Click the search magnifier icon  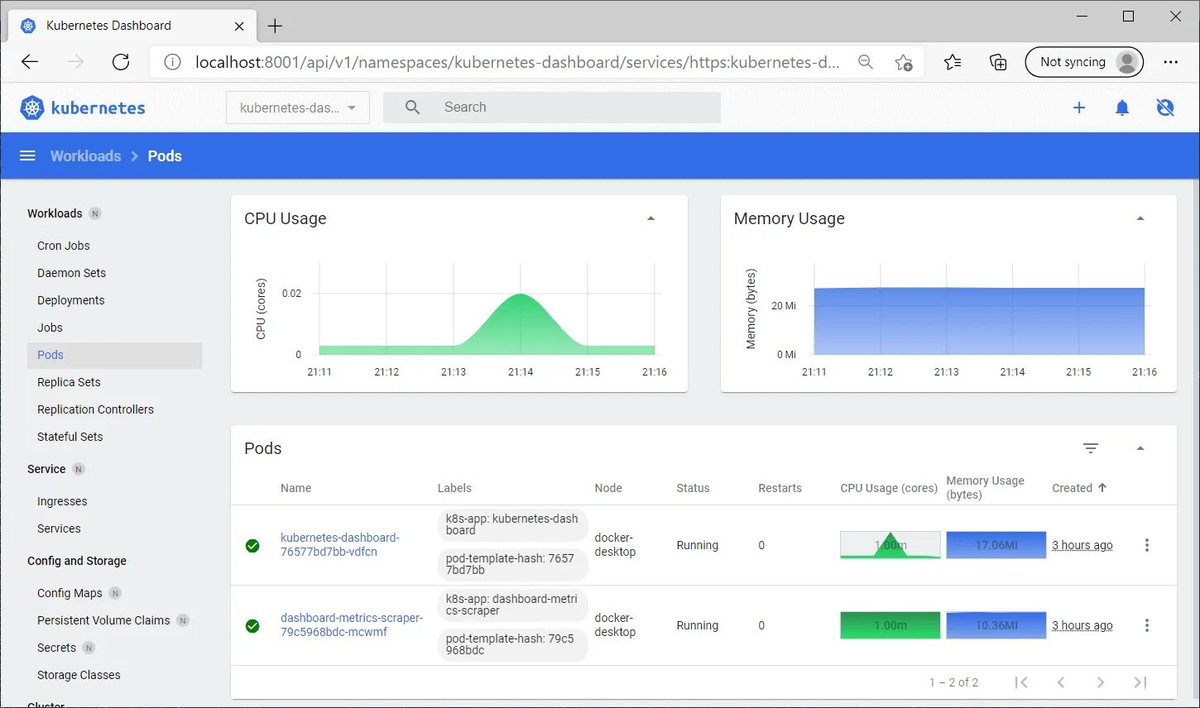(x=411, y=107)
